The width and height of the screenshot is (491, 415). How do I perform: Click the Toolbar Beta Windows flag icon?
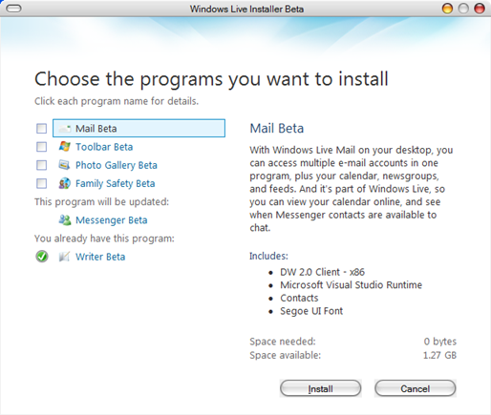[65, 147]
